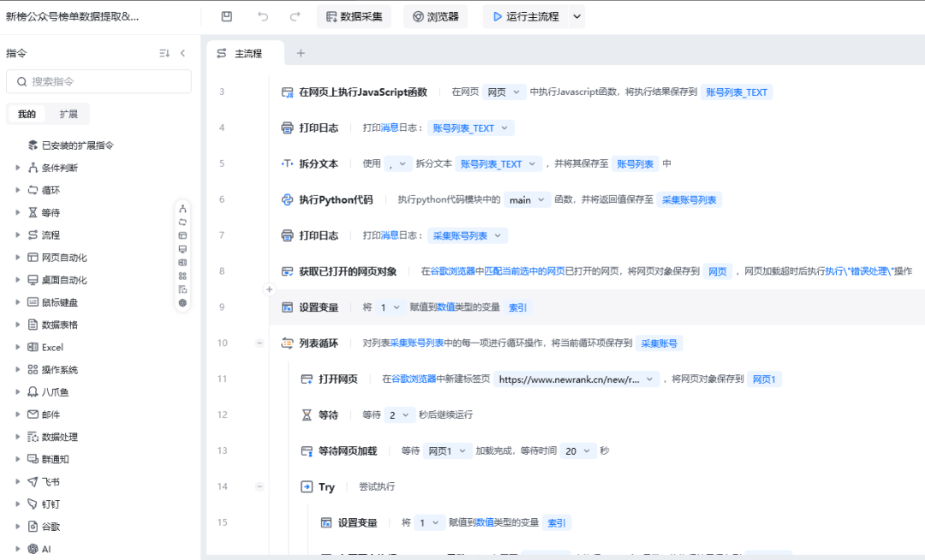Image resolution: width=925 pixels, height=560 pixels.
Task: Open 已安装的扩展指令 item
Action: click(x=71, y=145)
